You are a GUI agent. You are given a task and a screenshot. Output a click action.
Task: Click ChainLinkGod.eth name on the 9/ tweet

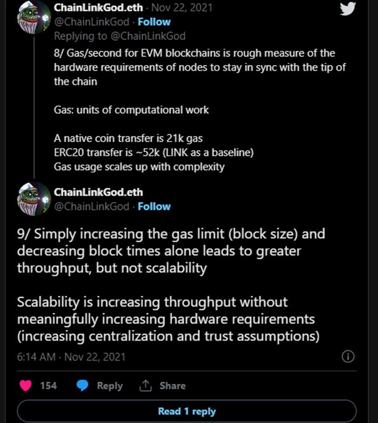98,192
